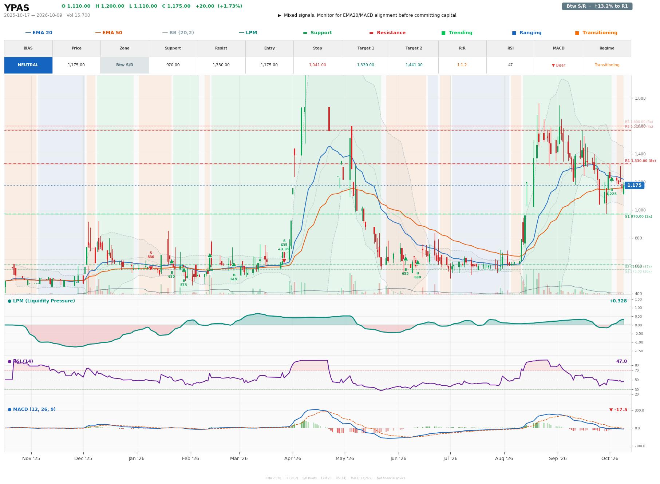
Task: Click the Sep '26 date axis label
Action: 558,459
